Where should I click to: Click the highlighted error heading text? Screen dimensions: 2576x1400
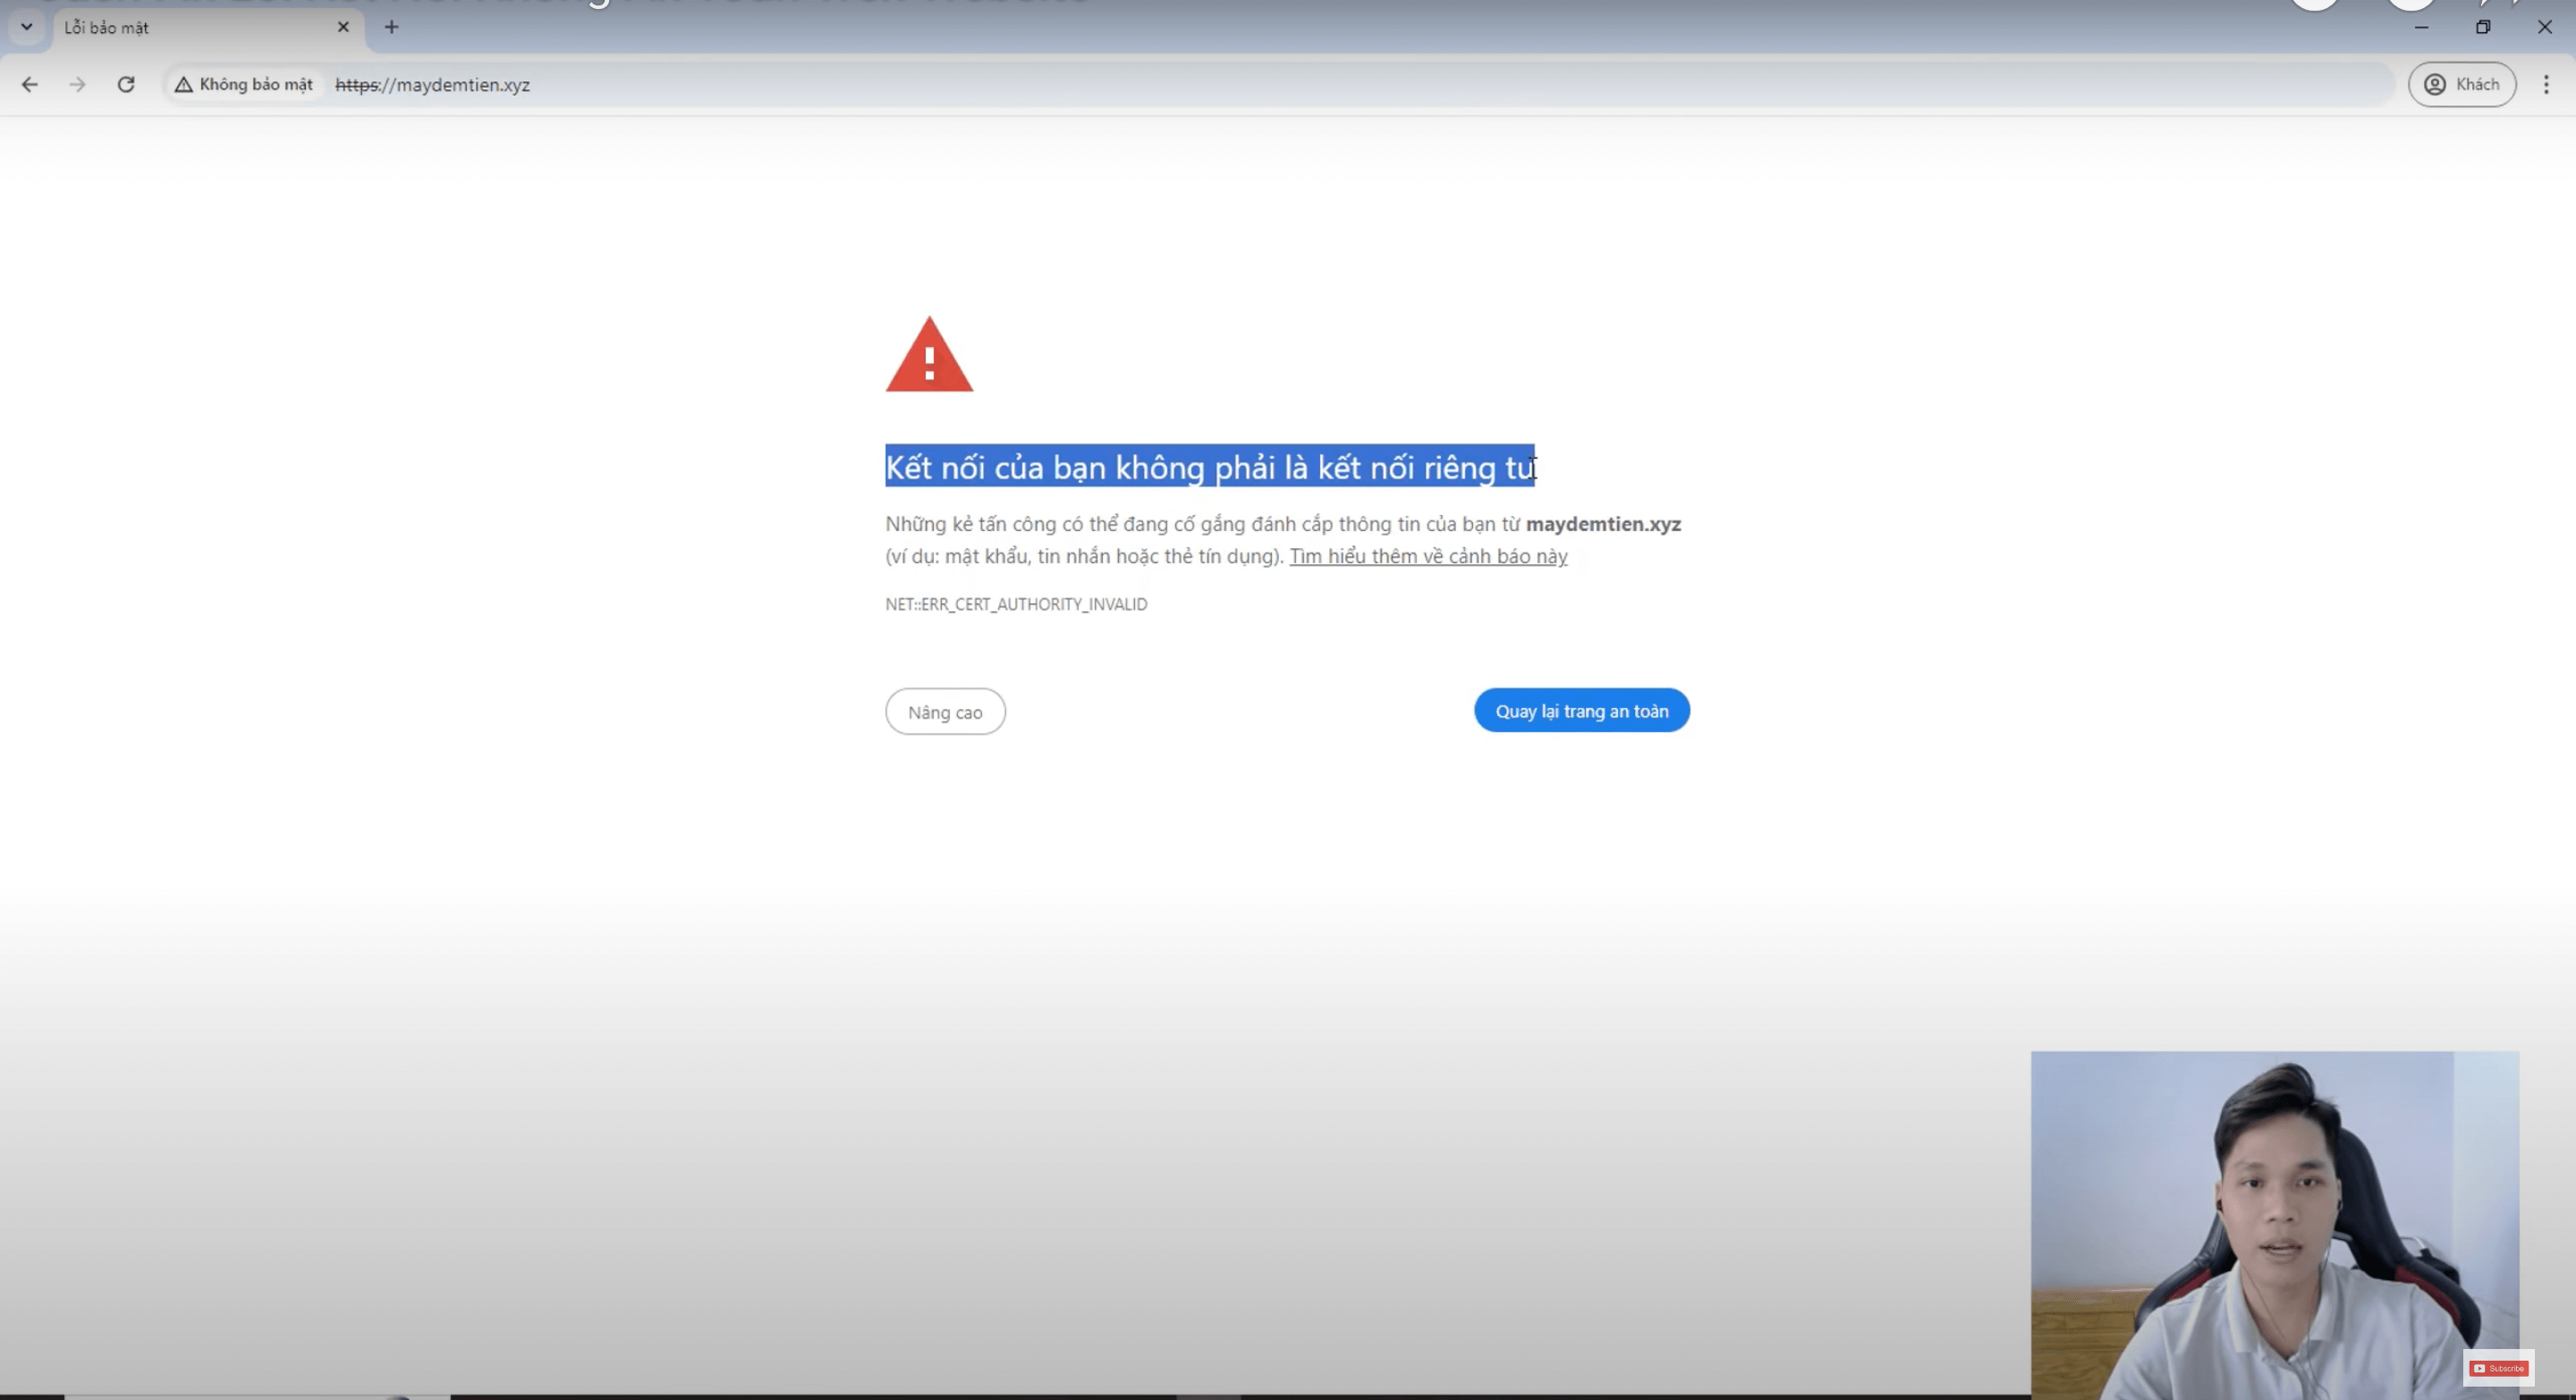(1200, 468)
